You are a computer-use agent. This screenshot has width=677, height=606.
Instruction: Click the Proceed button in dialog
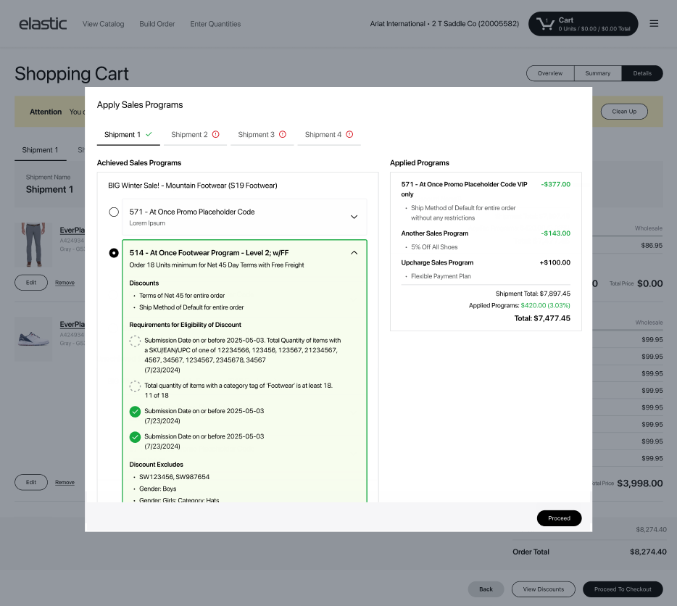(x=559, y=518)
